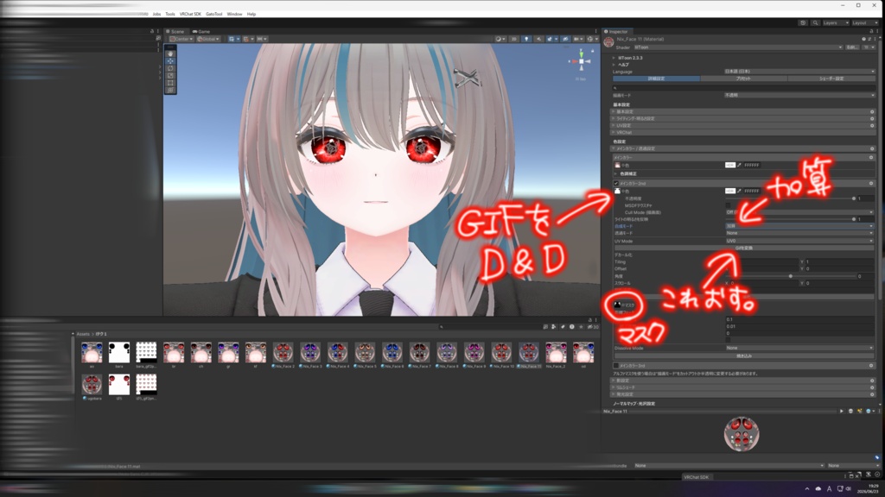The width and height of the screenshot is (885, 497).
Task: Open the Shader lilToon dropdown
Action: [738, 47]
